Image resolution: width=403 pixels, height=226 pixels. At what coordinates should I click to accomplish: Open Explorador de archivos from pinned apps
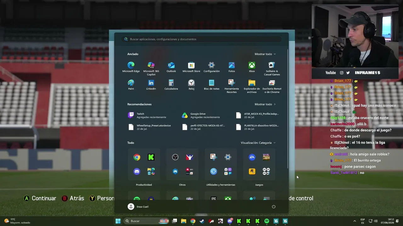(252, 86)
